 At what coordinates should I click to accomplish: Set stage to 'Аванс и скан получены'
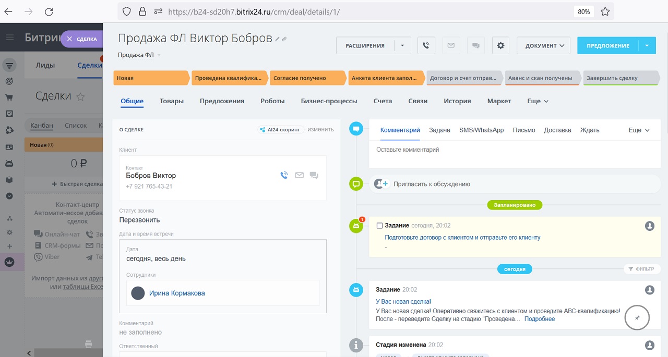541,78
